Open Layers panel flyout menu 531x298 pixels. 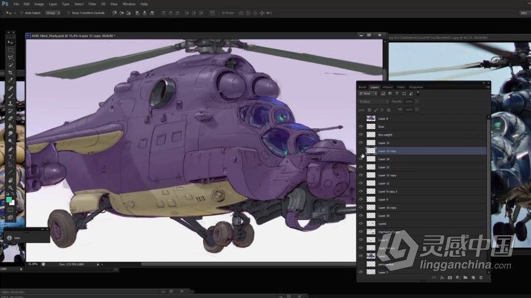(x=487, y=87)
